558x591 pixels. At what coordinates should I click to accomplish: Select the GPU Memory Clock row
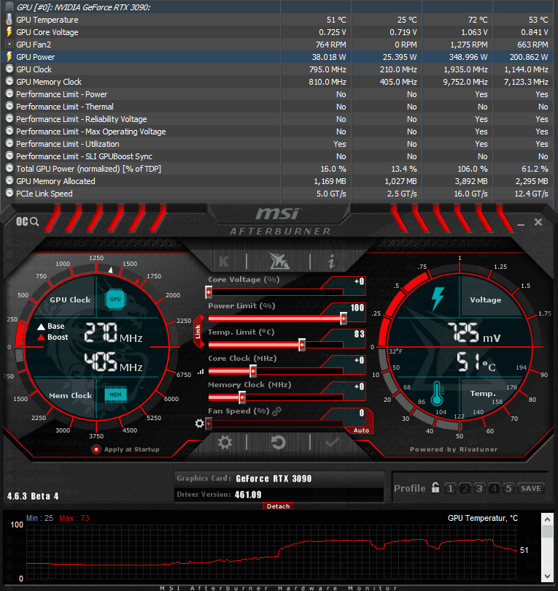coord(279,82)
